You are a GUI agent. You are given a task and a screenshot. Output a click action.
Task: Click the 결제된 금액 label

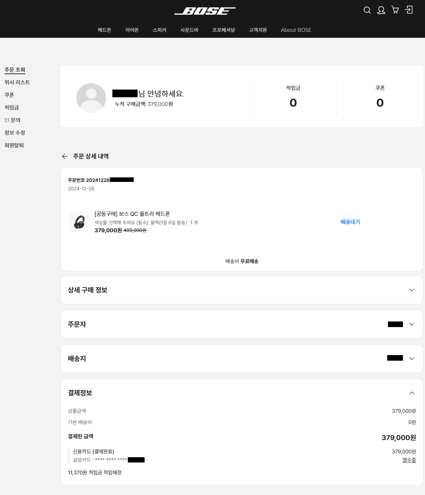pos(81,436)
